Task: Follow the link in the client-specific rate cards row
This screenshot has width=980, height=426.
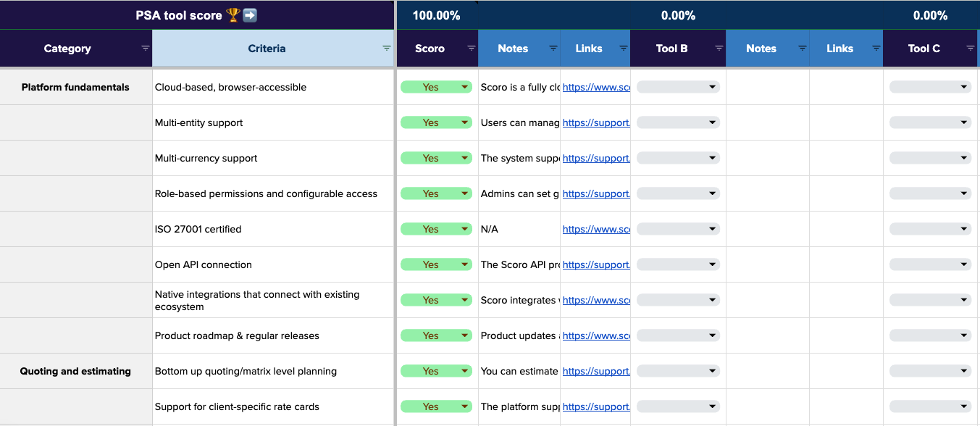Action: 596,406
